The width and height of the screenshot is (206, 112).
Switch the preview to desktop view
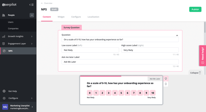(x=166, y=78)
